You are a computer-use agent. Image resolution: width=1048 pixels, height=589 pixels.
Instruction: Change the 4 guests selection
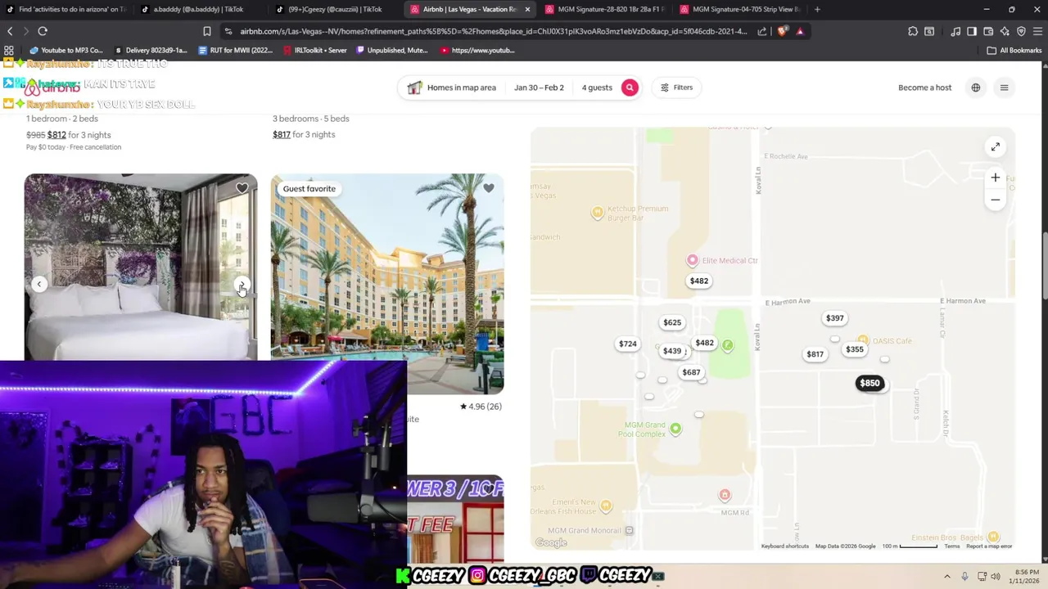coord(597,88)
